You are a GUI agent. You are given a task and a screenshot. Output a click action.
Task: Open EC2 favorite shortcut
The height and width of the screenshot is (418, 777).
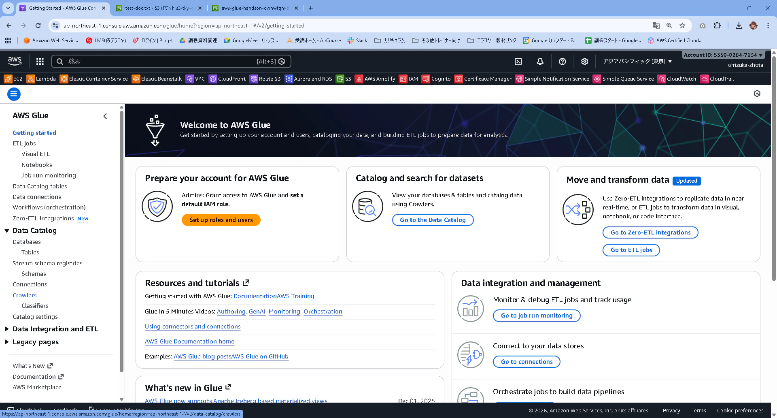(13, 79)
